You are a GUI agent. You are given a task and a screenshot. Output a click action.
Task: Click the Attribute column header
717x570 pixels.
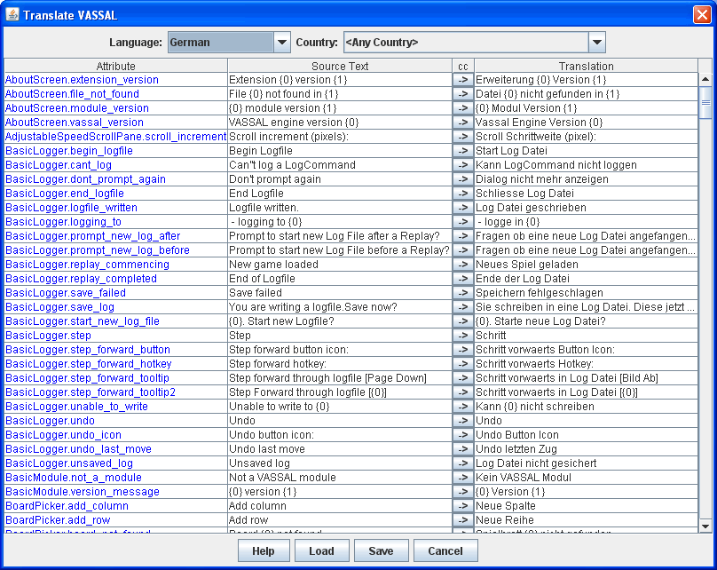tap(115, 66)
